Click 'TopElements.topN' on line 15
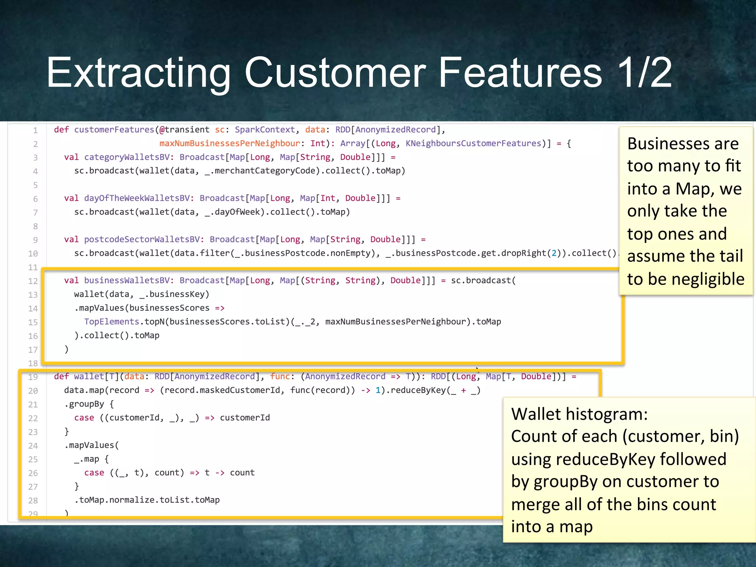 coord(124,322)
